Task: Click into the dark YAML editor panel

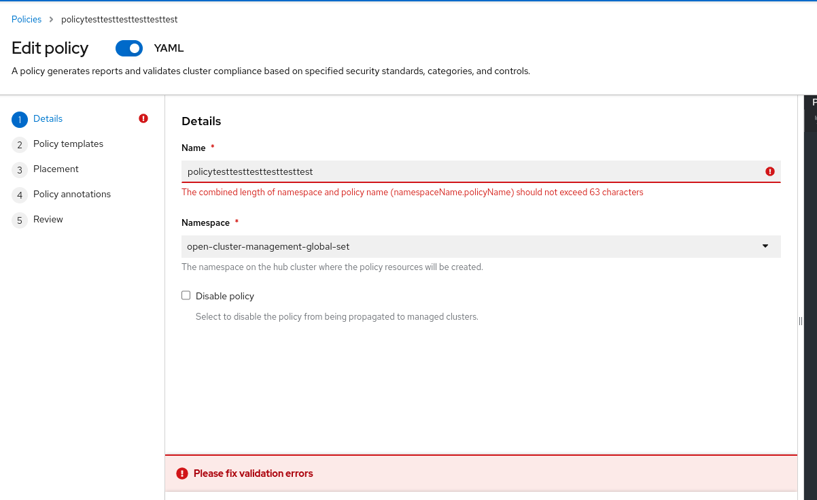Action: pos(810,272)
